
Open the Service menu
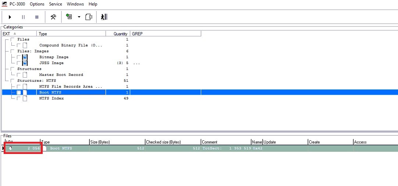pyautogui.click(x=56, y=4)
